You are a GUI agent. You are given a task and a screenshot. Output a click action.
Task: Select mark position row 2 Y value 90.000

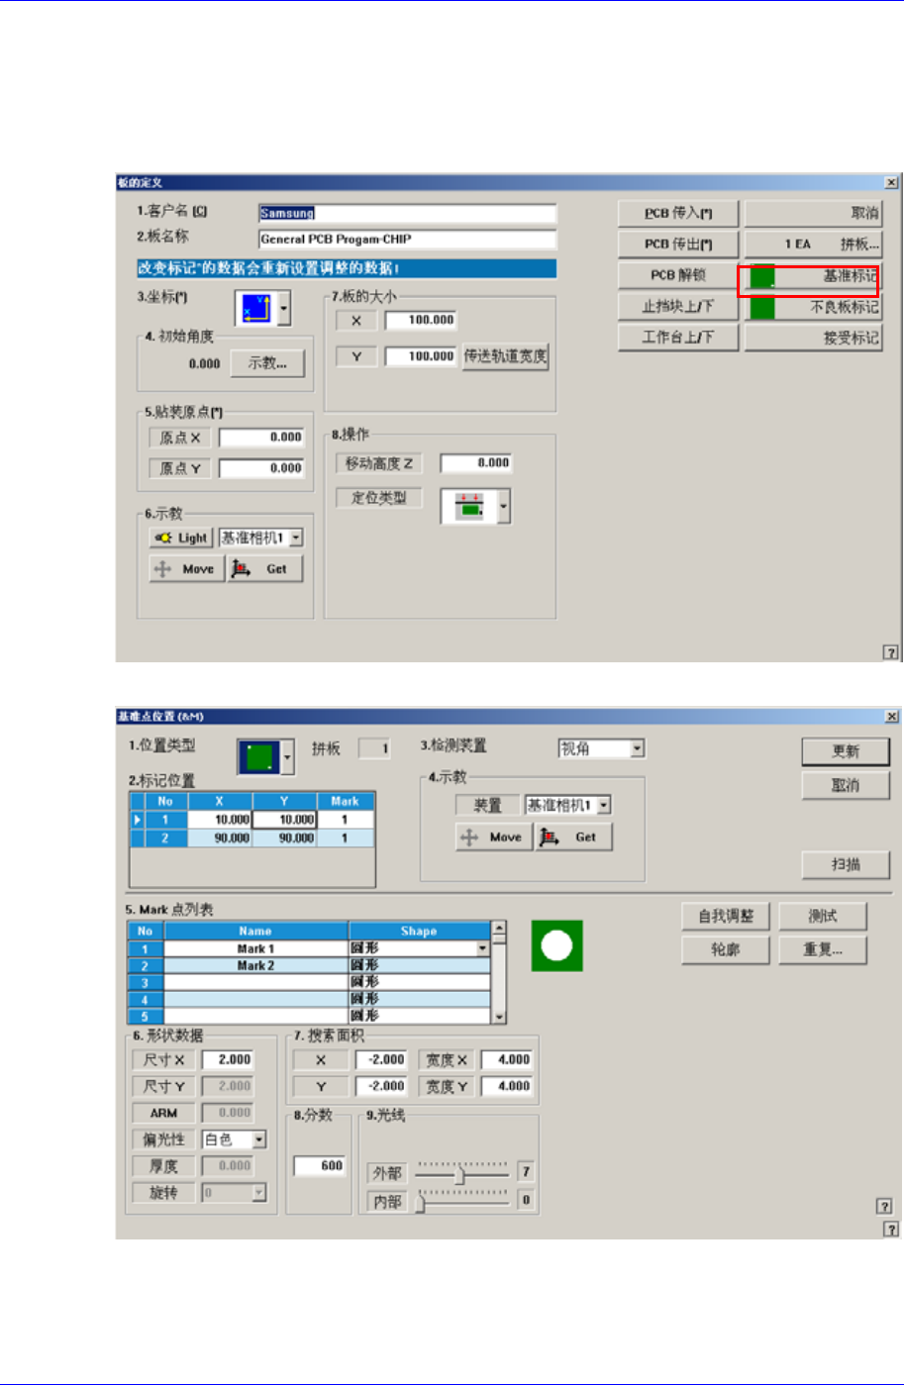coord(284,838)
